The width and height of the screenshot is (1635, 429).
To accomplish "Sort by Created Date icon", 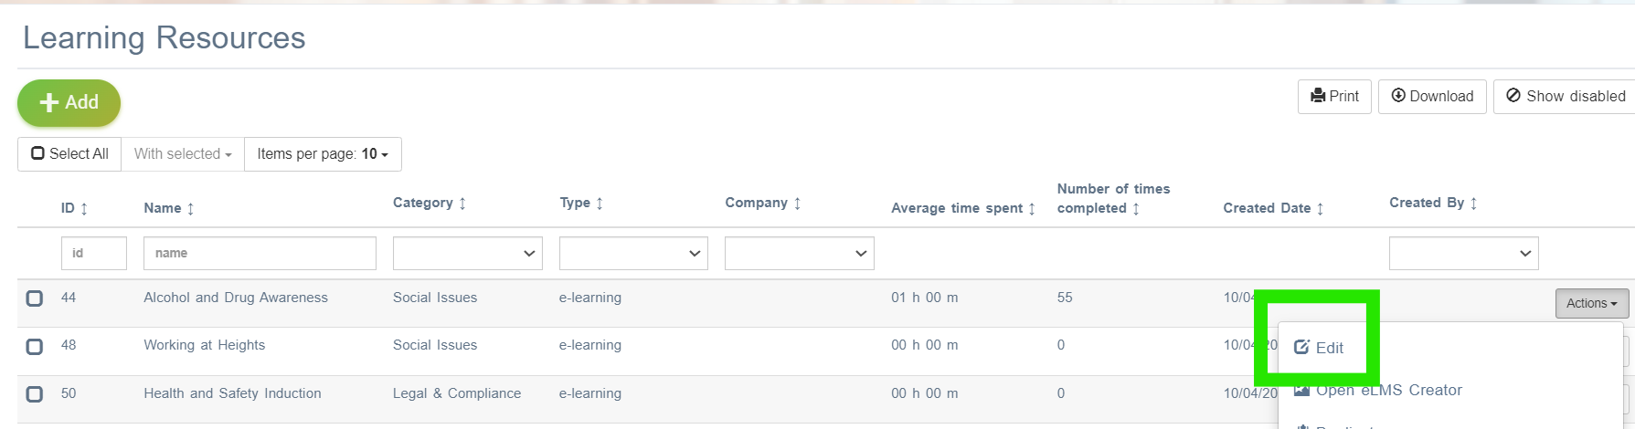I will pyautogui.click(x=1320, y=209).
